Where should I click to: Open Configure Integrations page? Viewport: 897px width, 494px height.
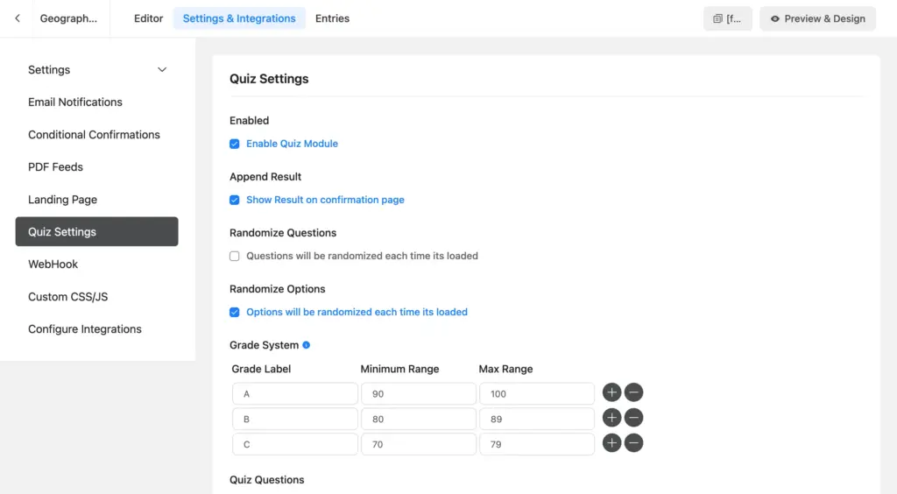85,328
